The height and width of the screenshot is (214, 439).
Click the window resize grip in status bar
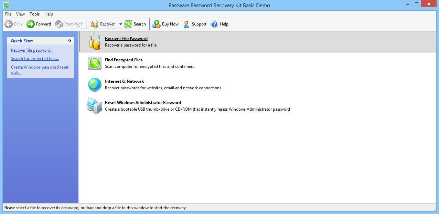coord(434,209)
